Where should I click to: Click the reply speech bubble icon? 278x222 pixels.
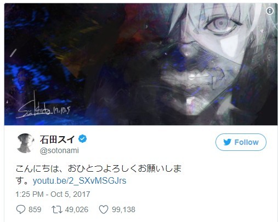pyautogui.click(x=21, y=209)
